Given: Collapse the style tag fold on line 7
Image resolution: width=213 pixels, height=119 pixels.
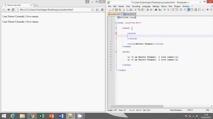Looking at the screenshot, I should (116, 33).
